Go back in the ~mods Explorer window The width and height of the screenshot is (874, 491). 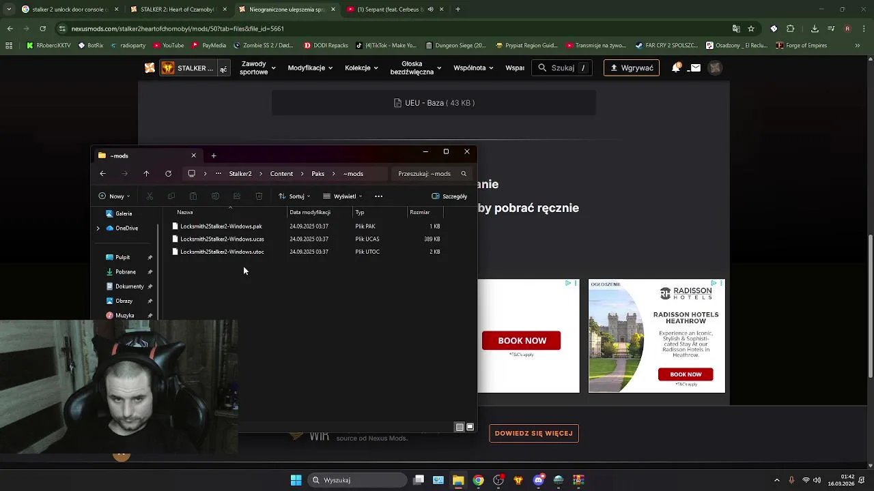point(102,174)
